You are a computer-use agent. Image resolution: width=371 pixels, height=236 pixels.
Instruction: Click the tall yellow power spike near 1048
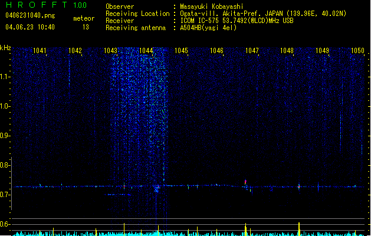pos(299,229)
